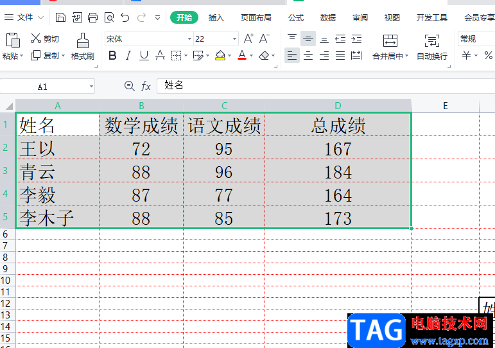Viewport: 495px width, 348px height.
Task: Expand the 合并居中 dropdown arrow
Action: click(406, 56)
